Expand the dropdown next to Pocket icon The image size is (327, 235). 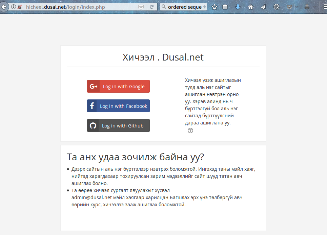point(297,7)
